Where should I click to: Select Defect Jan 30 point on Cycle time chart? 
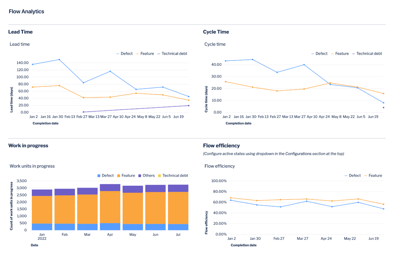[x=252, y=60]
